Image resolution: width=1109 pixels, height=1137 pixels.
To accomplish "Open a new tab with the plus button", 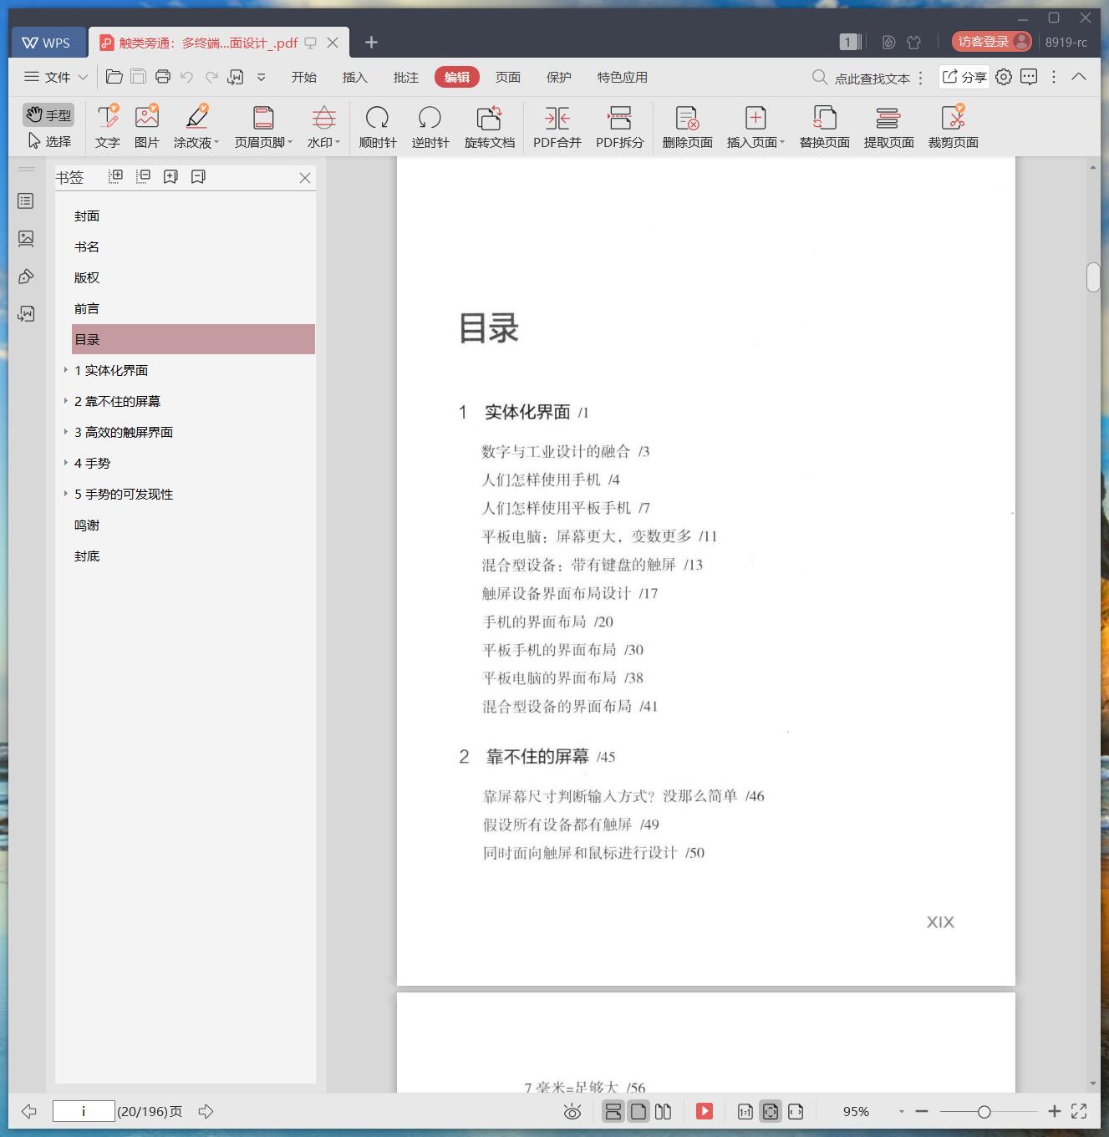I will tap(372, 42).
